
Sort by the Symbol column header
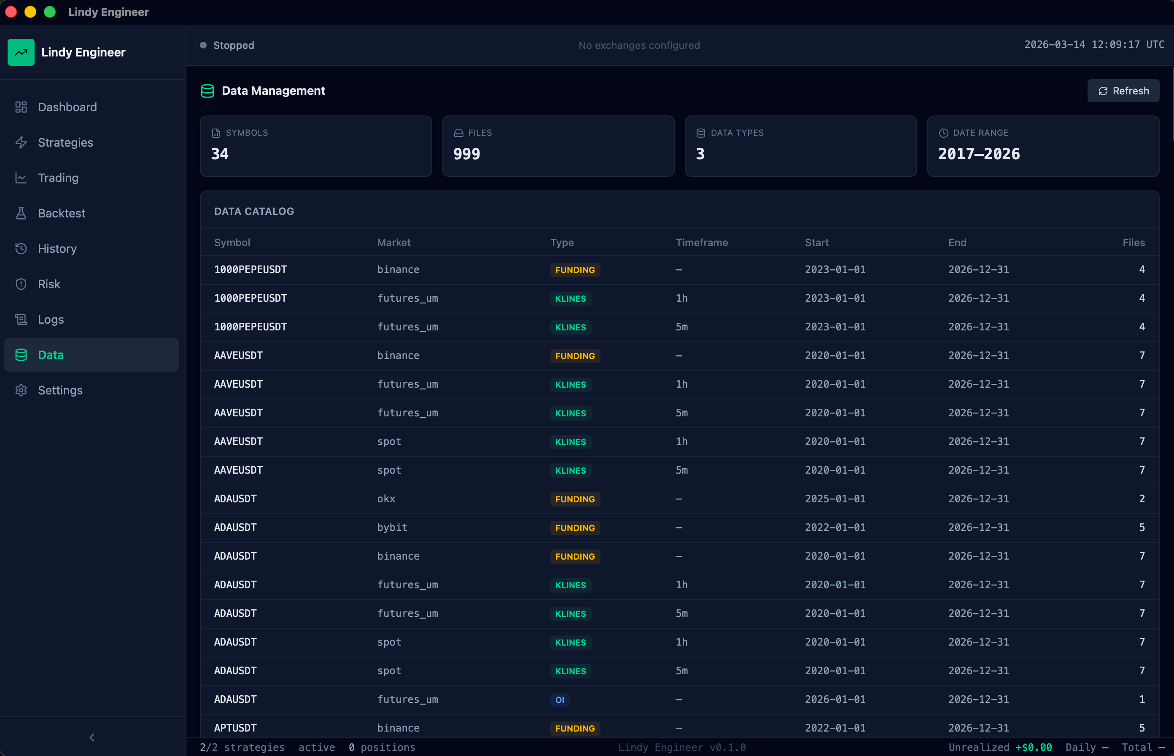[x=232, y=242]
